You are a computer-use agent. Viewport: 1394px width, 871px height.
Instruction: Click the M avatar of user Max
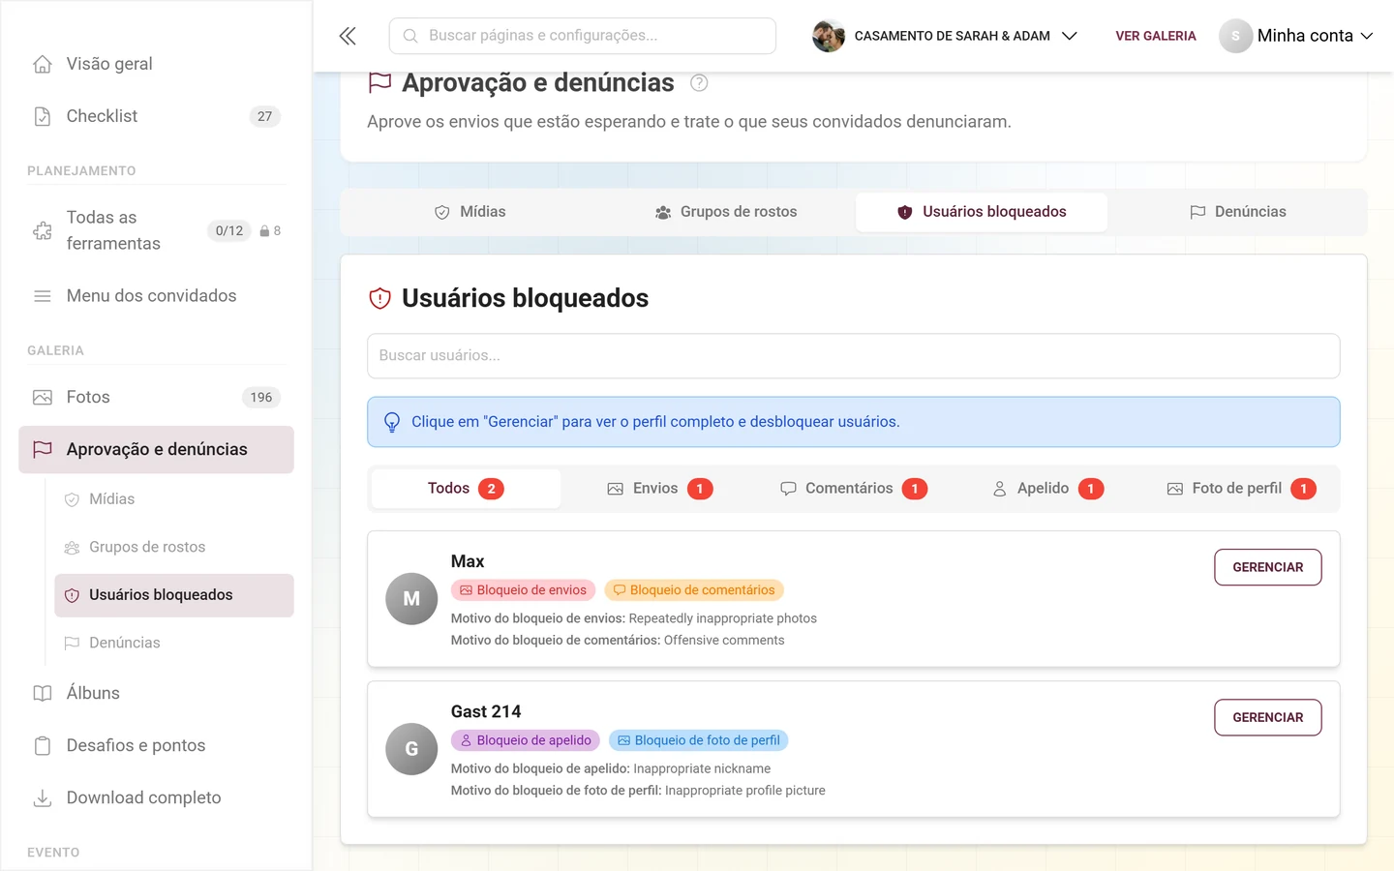411,599
